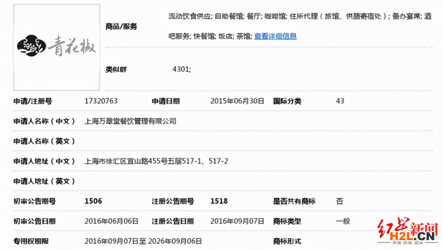Click registration announcement date 2016年09月07日
443x250 pixels.
237,221
